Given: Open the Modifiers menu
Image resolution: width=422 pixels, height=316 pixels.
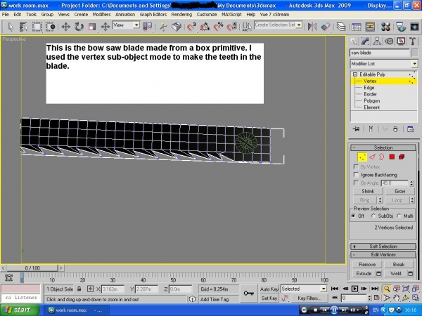Looking at the screenshot, I should [x=101, y=14].
